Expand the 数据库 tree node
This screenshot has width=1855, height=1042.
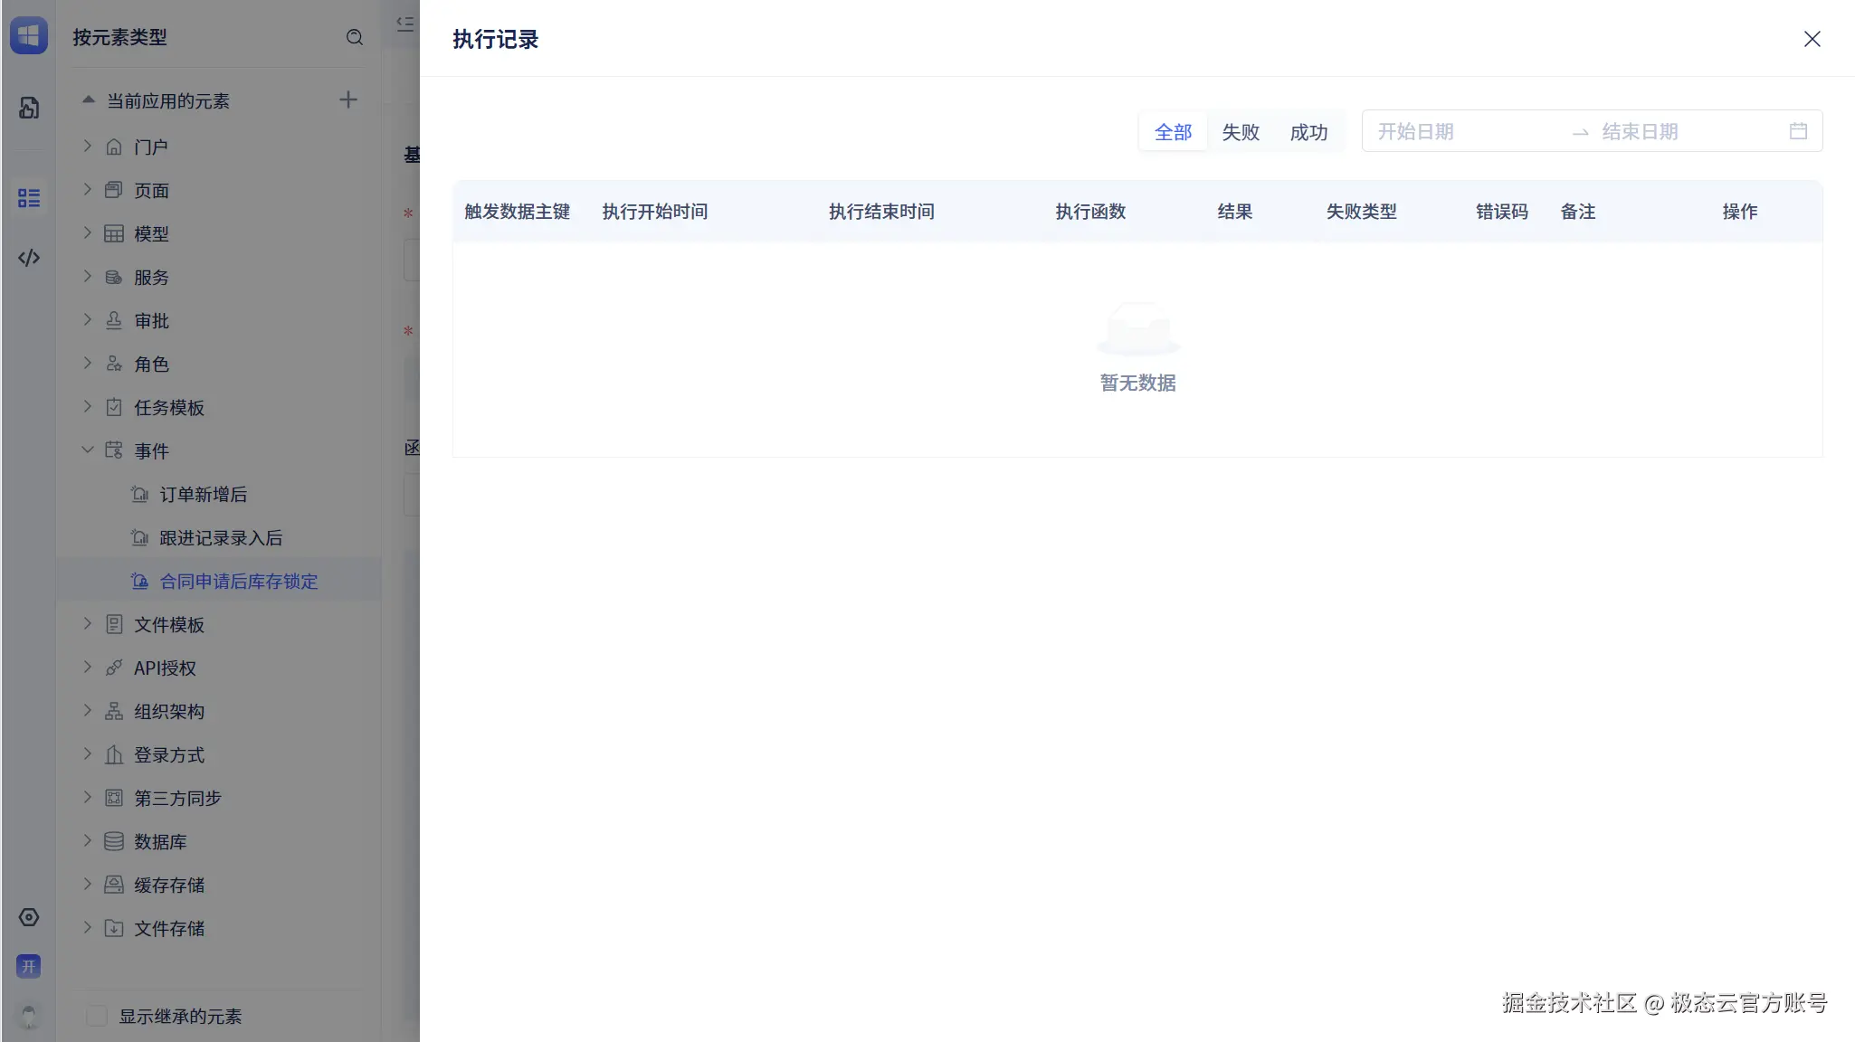click(x=88, y=841)
